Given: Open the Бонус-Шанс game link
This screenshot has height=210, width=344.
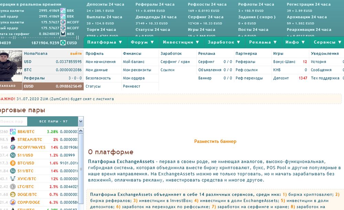Looking at the screenshot, I should click(284, 62).
